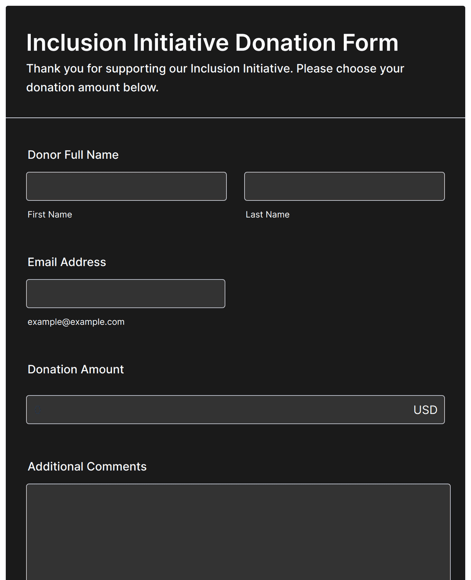Image resolution: width=471 pixels, height=580 pixels.
Task: Click the First Name sublabel text
Action: (x=50, y=215)
